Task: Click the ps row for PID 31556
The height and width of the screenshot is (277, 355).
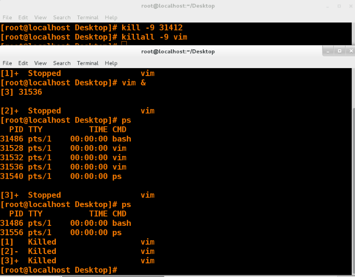Action: coord(61,232)
